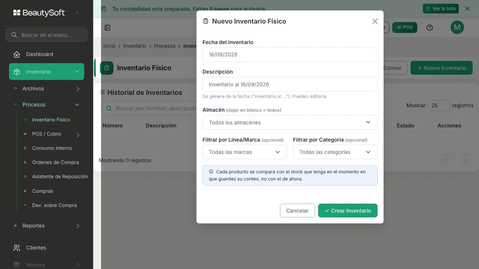The width and height of the screenshot is (479, 269).
Task: Open the Almacén dropdown
Action: coord(290,122)
